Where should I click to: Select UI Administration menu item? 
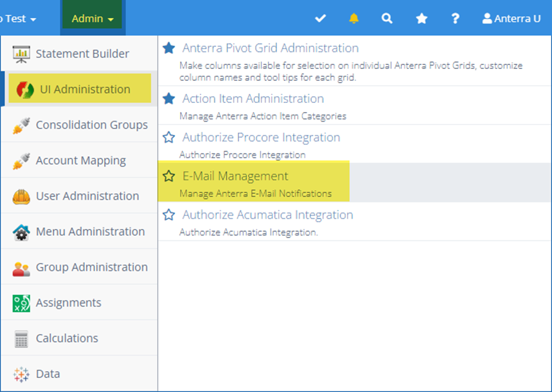click(x=79, y=89)
